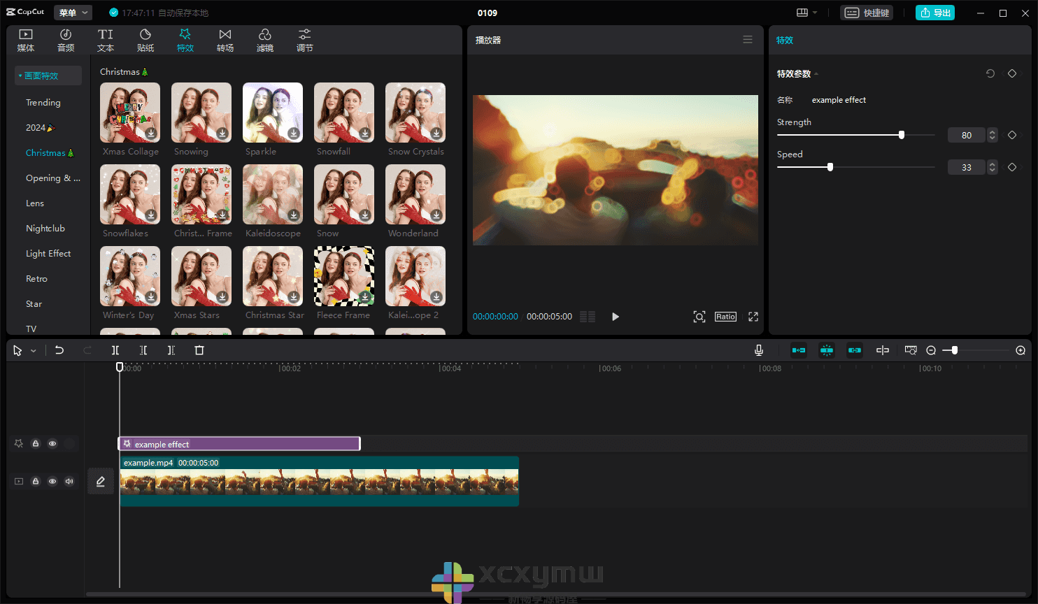The image size is (1038, 604).
Task: Hide the example effect track with the eye icon
Action: tap(52, 444)
